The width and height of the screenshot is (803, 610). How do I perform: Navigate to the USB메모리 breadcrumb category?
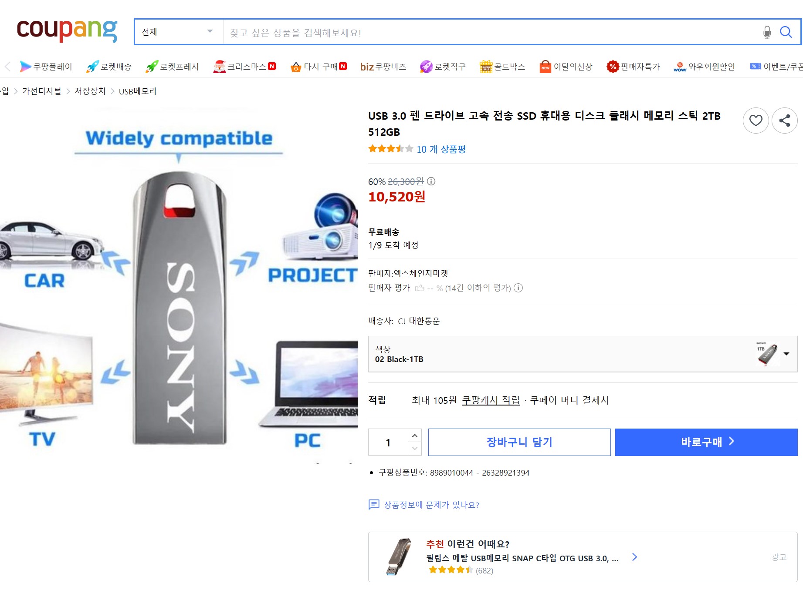click(x=137, y=91)
